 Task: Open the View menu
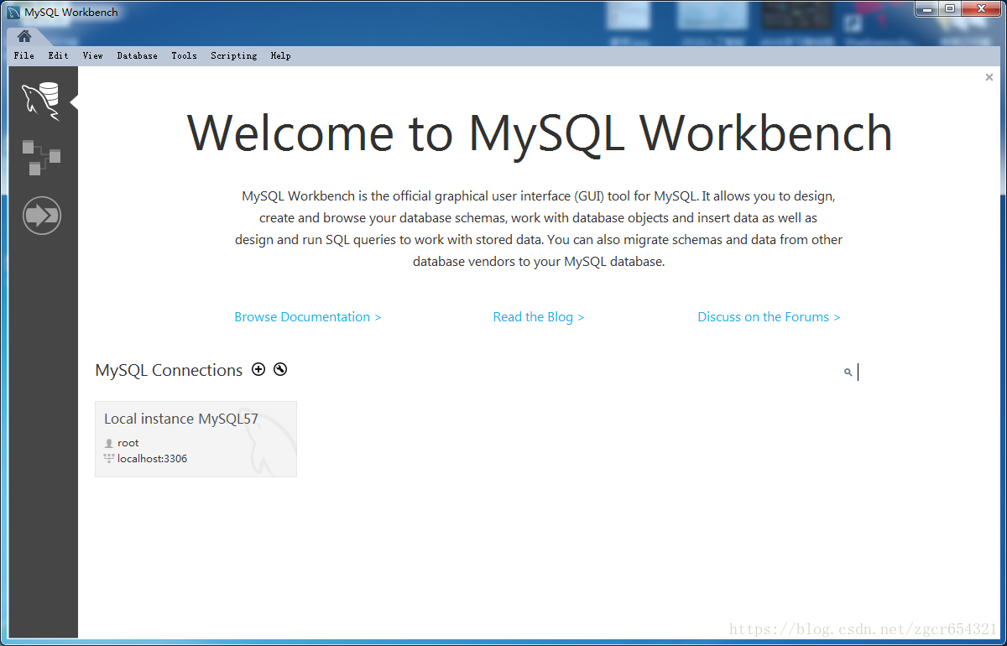tap(93, 55)
